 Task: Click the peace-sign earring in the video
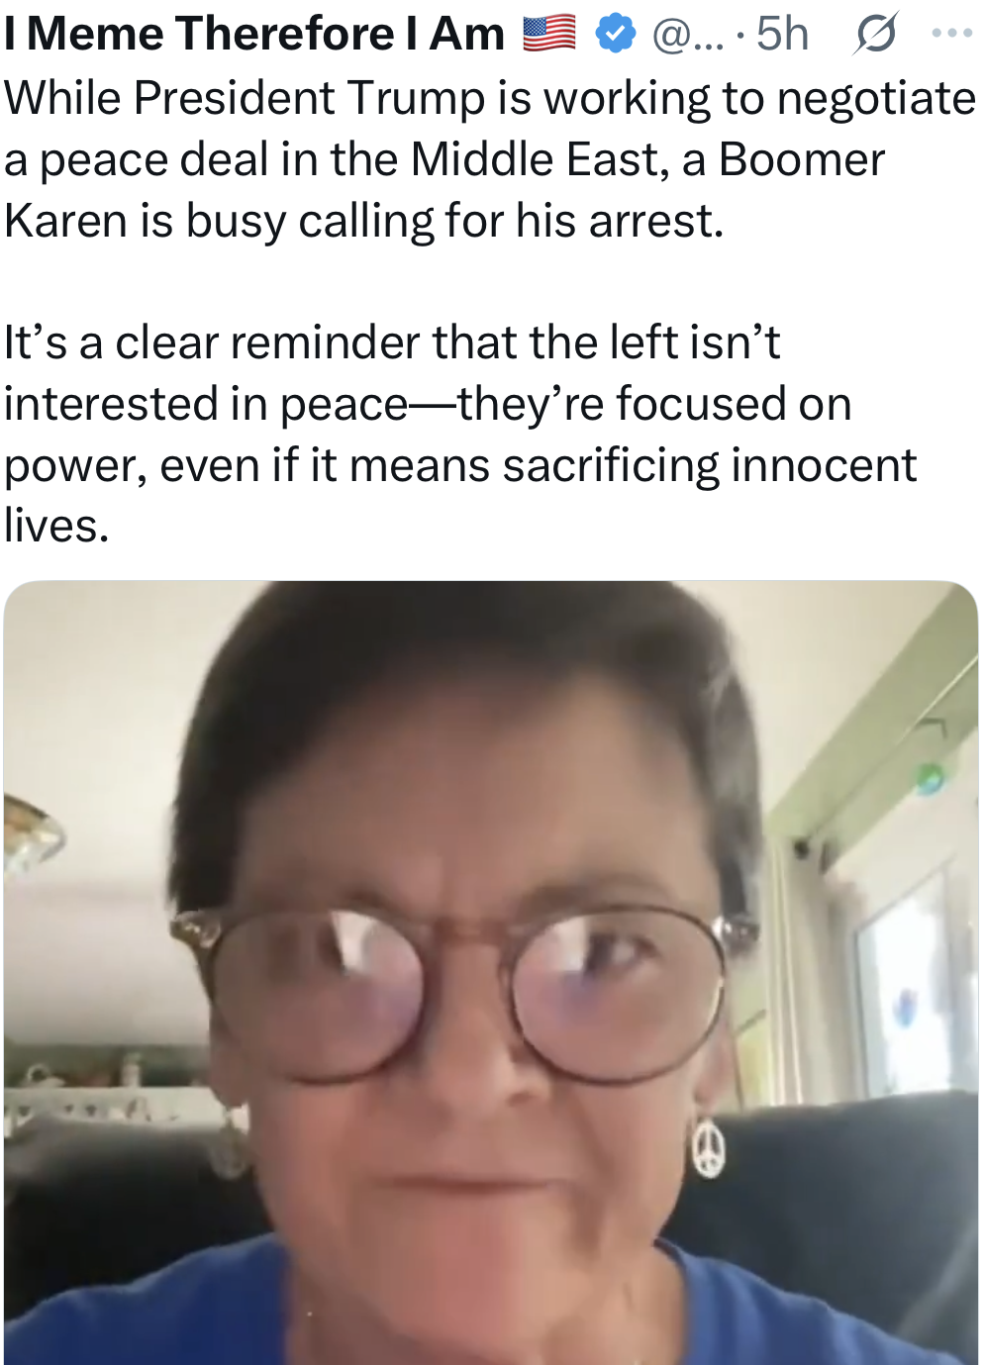(x=708, y=1146)
